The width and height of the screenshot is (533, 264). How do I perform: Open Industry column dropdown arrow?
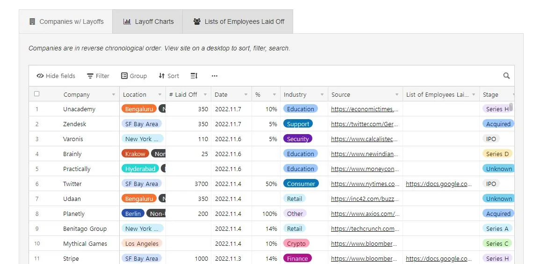pos(322,94)
